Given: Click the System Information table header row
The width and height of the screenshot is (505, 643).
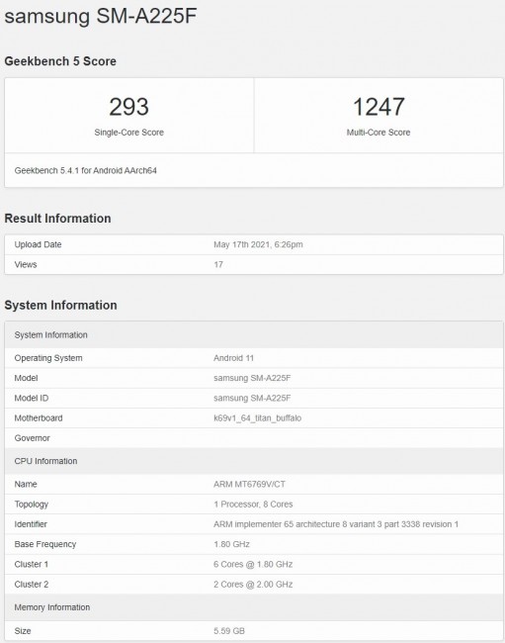Looking at the screenshot, I should pos(254,335).
